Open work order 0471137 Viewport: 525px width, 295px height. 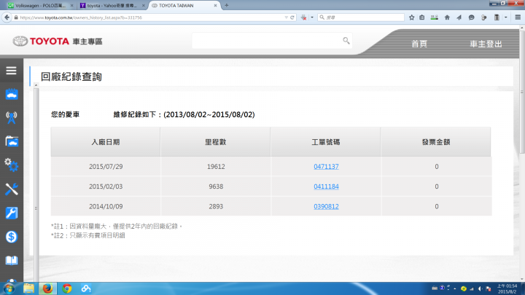point(326,167)
